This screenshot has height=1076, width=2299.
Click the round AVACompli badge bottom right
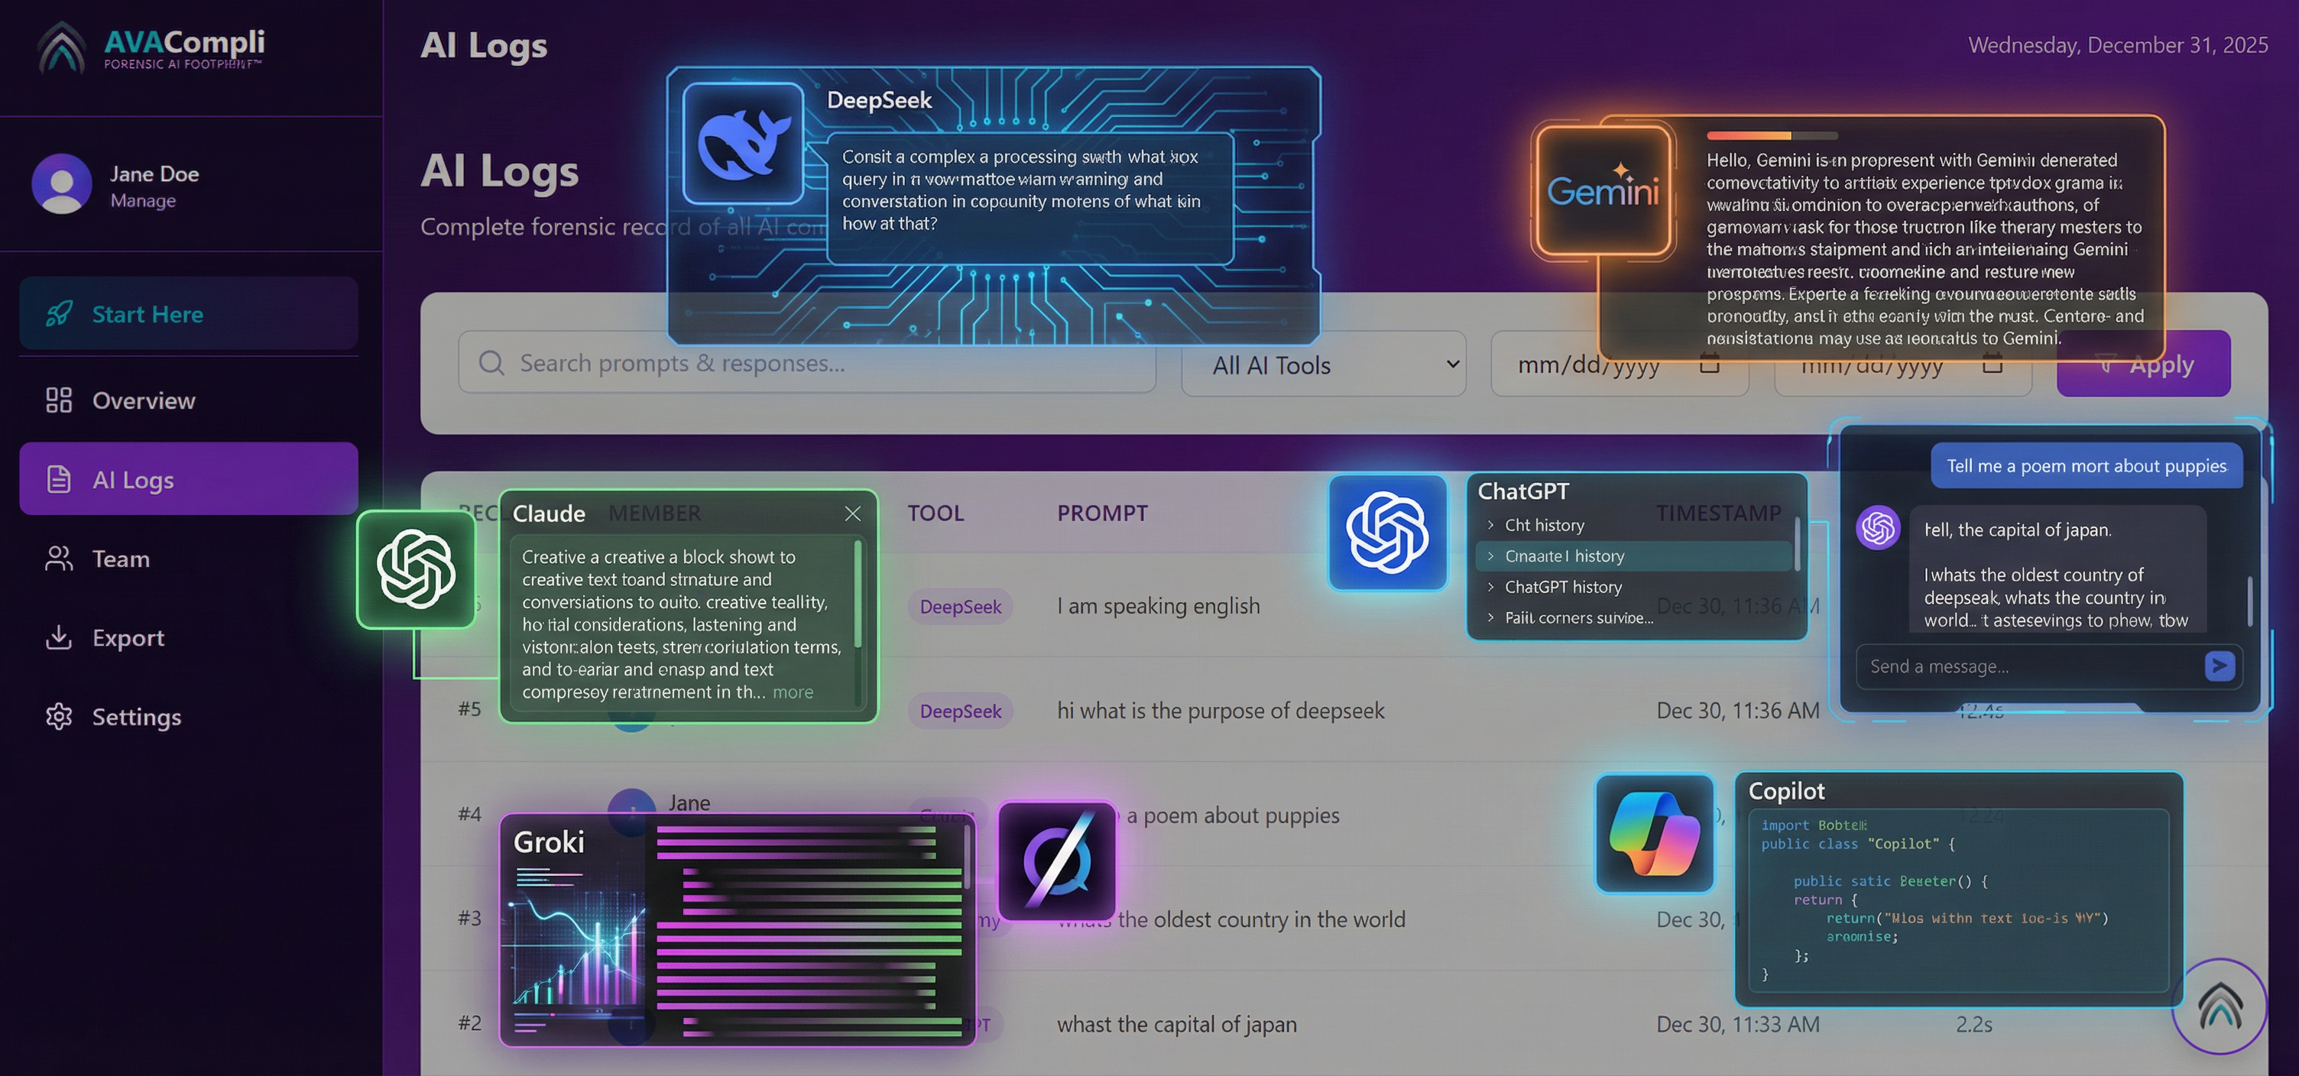(x=2219, y=1006)
